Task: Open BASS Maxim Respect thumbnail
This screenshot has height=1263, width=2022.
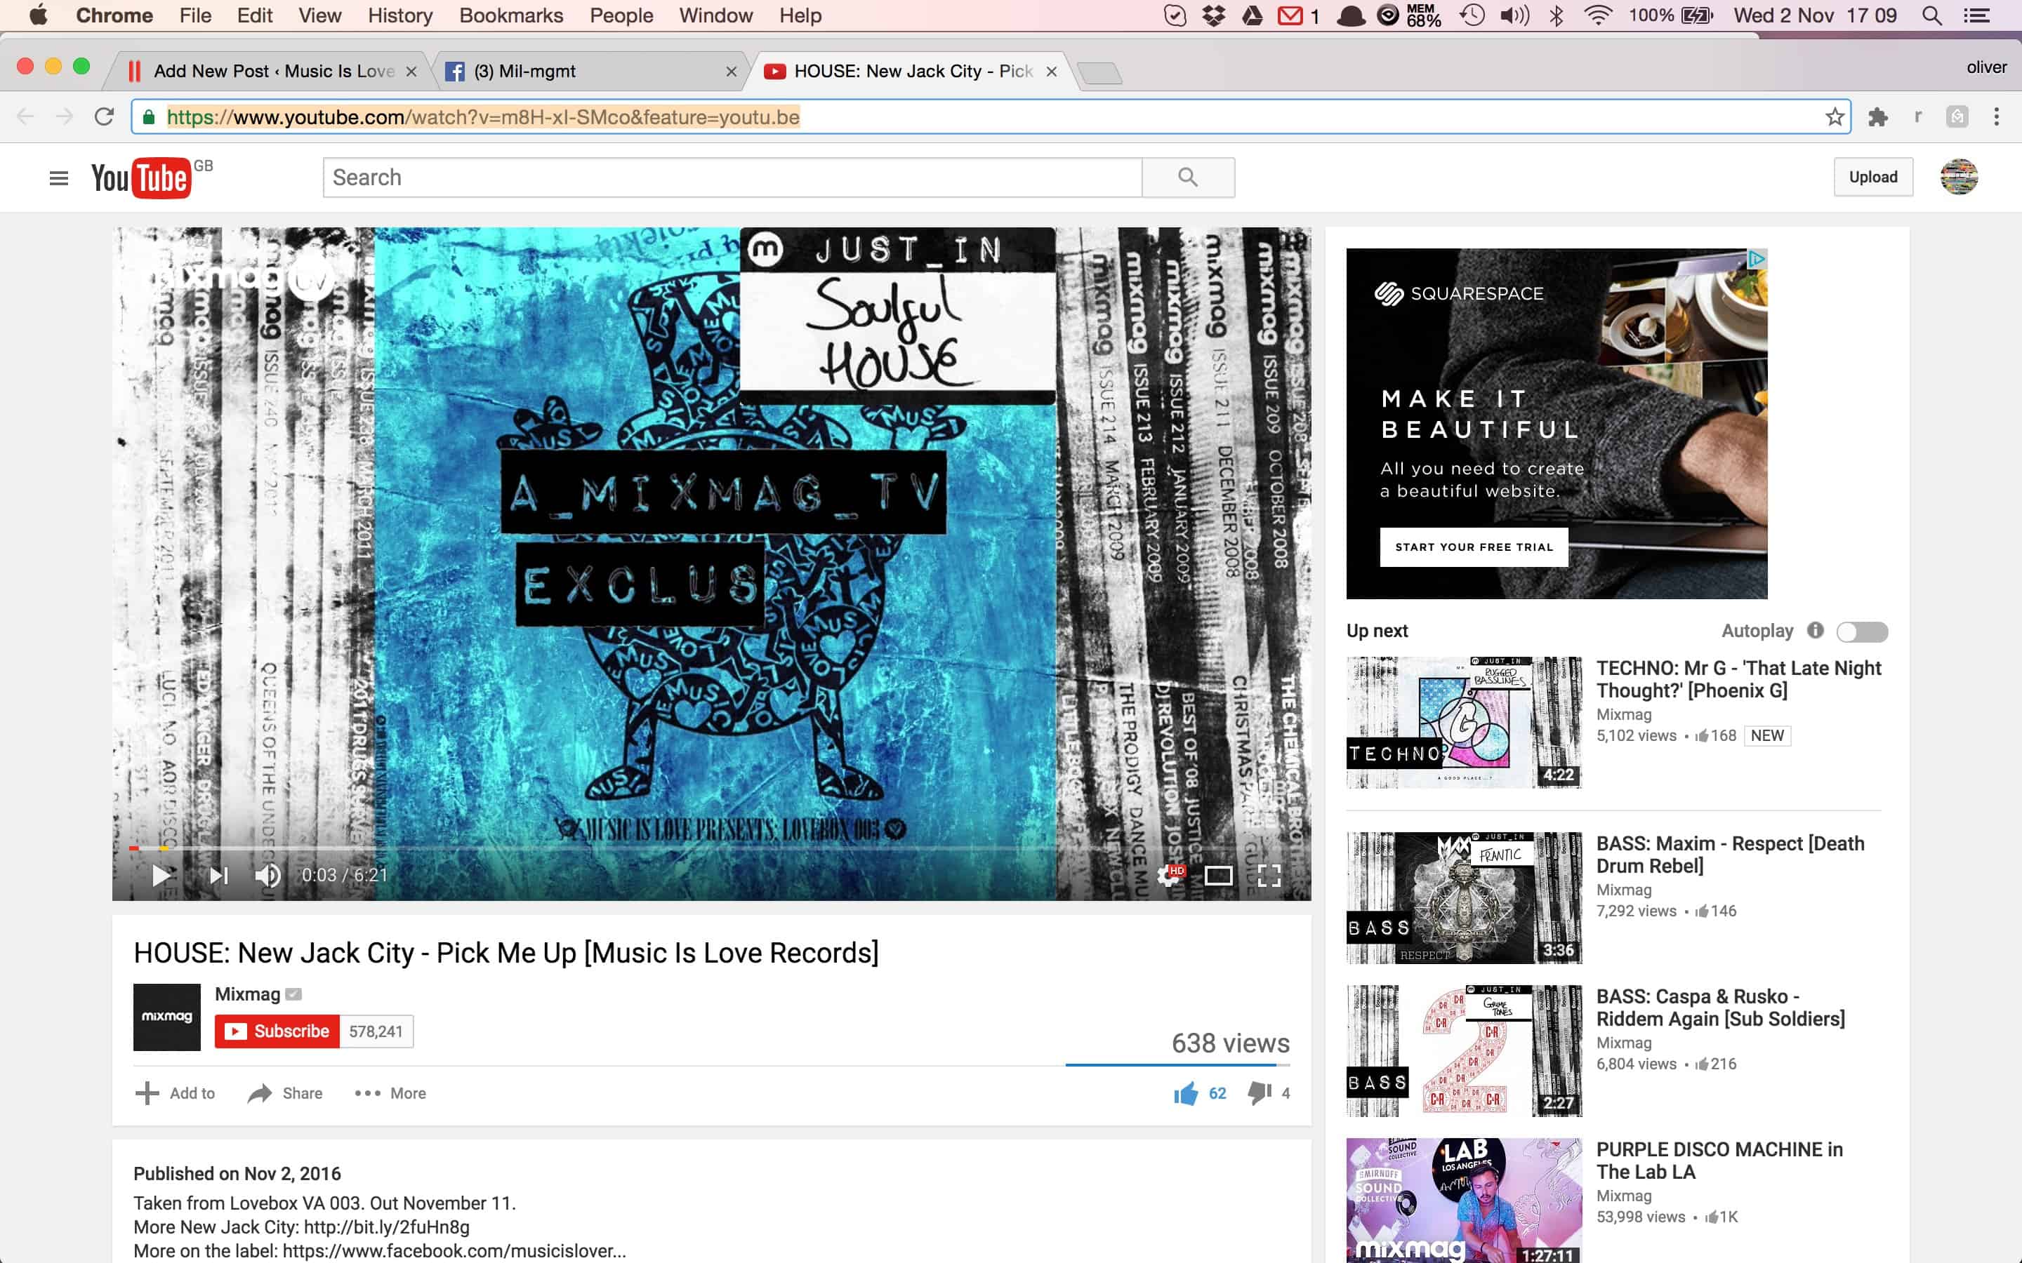Action: pos(1464,898)
